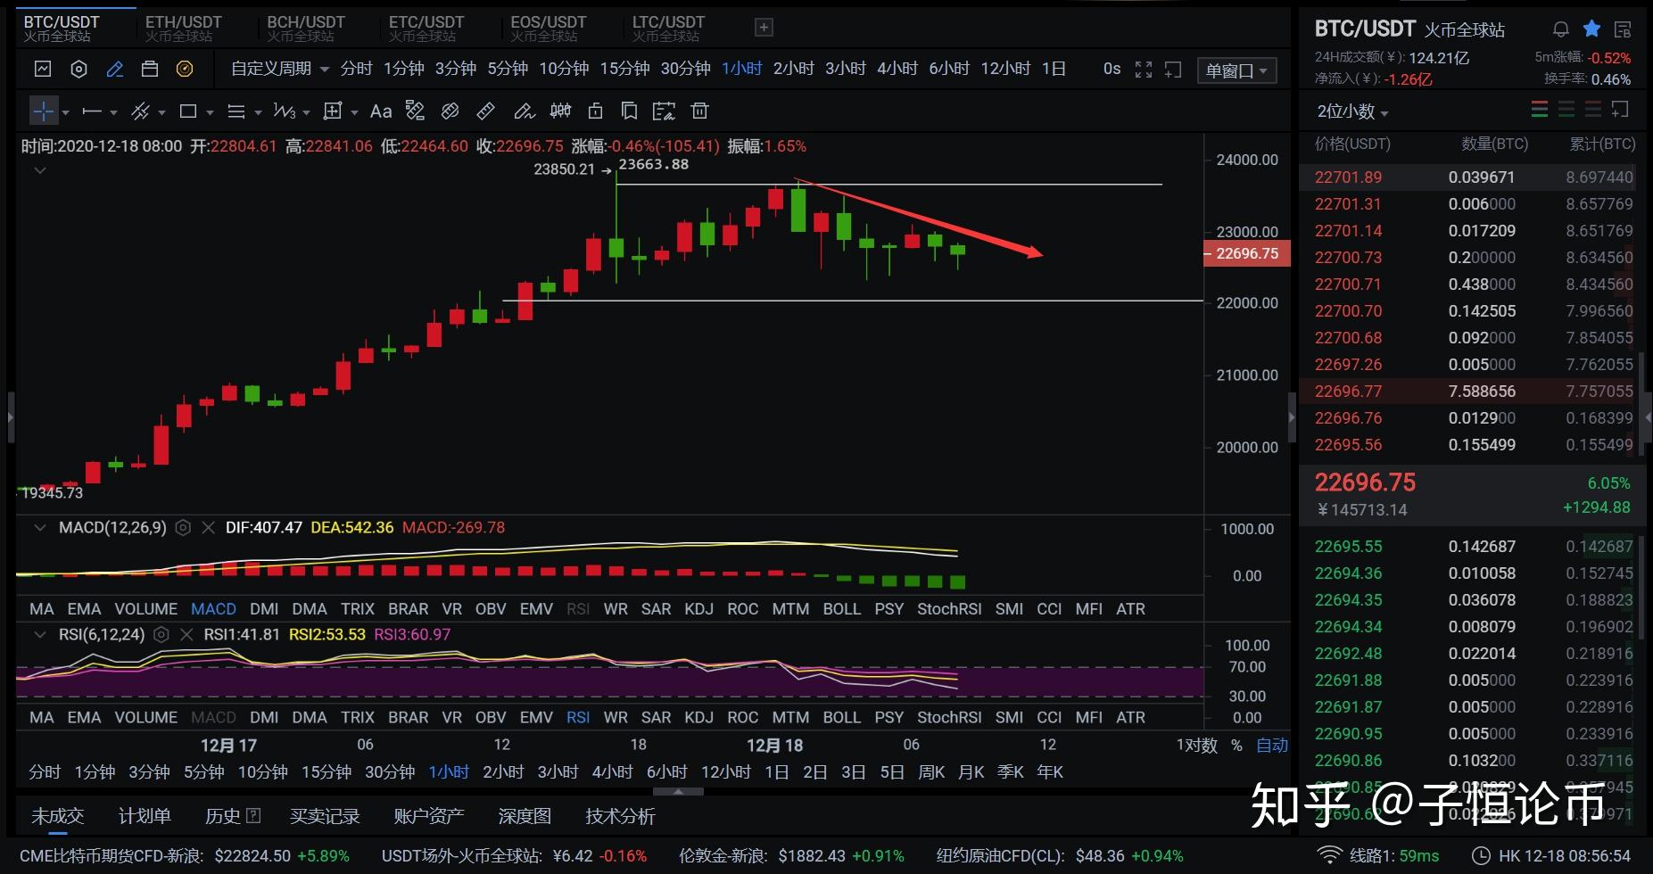Select the Elliott wave tool

[285, 111]
